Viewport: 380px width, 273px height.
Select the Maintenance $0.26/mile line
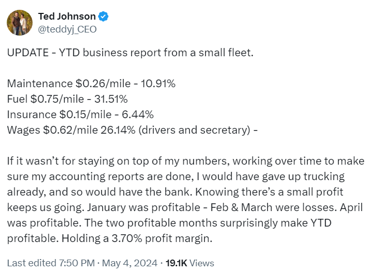click(91, 84)
